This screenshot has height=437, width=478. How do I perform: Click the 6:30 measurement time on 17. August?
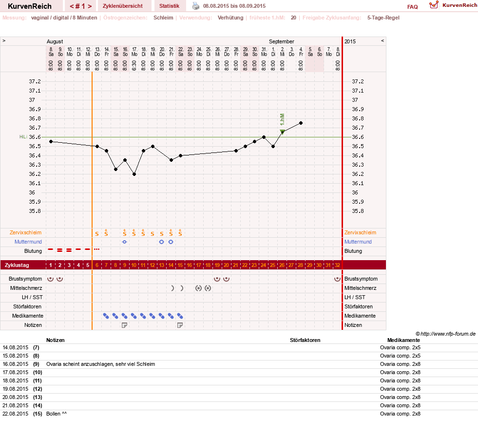coord(134,65)
